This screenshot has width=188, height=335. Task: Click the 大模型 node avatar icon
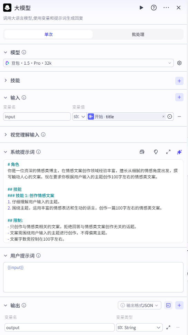[7, 8]
